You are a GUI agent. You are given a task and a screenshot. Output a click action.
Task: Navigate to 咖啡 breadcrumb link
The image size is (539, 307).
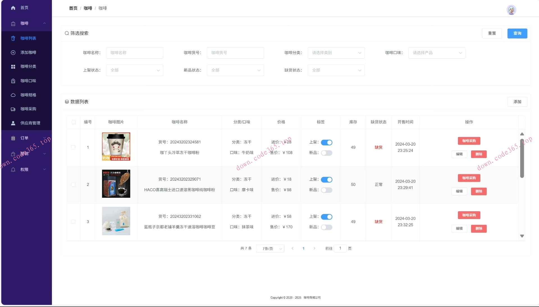[x=88, y=8]
